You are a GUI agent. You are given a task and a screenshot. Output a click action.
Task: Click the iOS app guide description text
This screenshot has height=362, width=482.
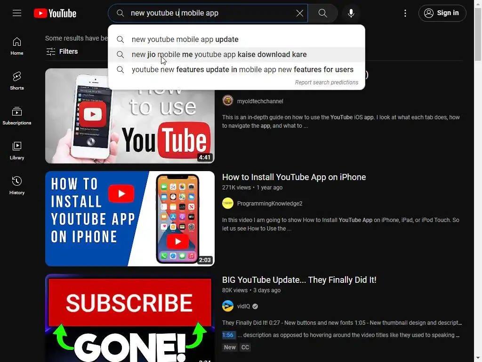341,122
